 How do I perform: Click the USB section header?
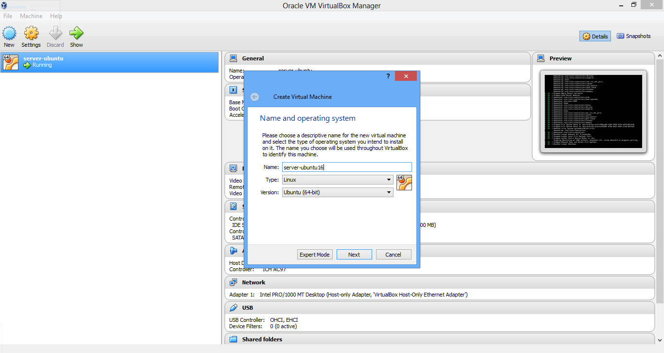[440, 308]
